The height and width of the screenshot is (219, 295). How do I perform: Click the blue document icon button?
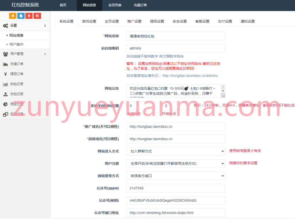(21, 16)
